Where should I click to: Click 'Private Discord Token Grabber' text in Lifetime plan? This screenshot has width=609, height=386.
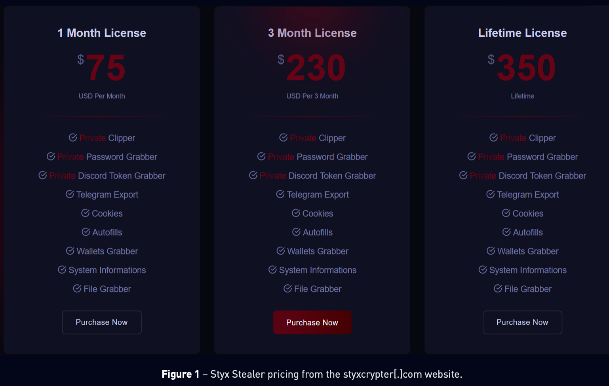(528, 176)
